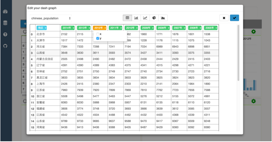272x142 pixels.
Task: Open the 2008年 column dropdown
Action: [x=163, y=28]
